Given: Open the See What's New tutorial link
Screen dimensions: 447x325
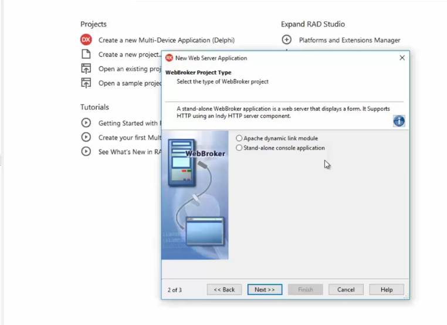Looking at the screenshot, I should [130, 152].
